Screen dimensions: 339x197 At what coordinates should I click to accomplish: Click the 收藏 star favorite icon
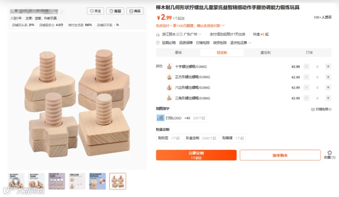330,153
